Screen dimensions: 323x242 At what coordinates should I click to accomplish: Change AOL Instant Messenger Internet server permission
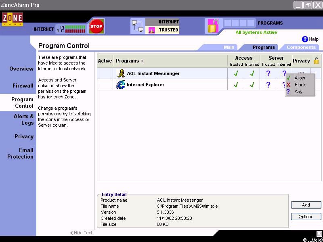284,73
